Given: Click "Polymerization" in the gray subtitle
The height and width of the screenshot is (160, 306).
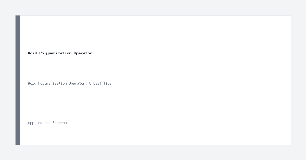Looking at the screenshot, I should tap(53, 83).
